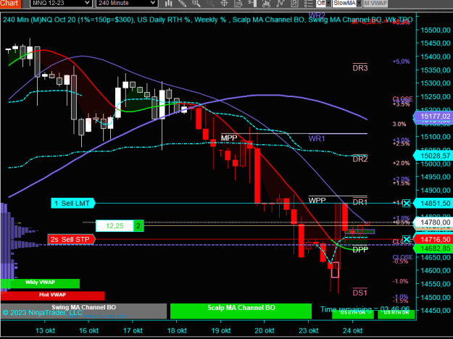Toggle the M VWAP toolbar button

click(375, 3)
